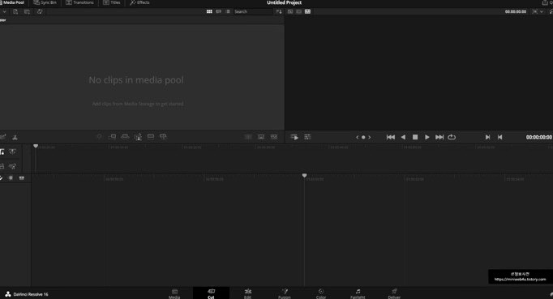Jump to the previous edit point

499,137
